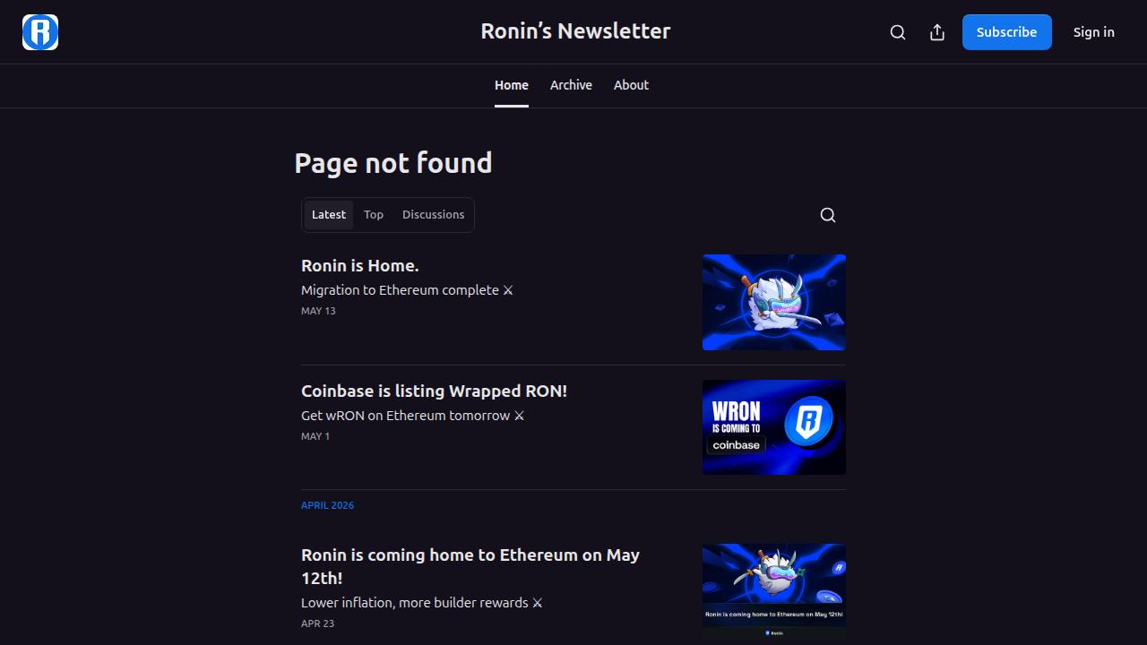Click the 'Page not found' heading

coord(393,163)
